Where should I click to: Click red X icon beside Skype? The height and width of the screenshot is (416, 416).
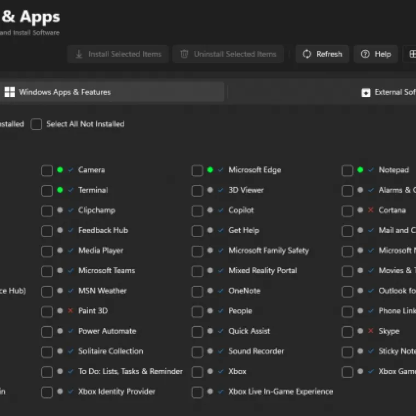click(371, 331)
